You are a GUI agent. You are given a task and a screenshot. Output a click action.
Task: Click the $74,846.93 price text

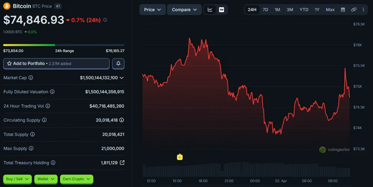34,20
